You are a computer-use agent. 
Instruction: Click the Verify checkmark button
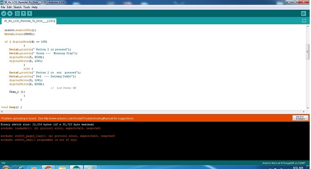(4, 14)
